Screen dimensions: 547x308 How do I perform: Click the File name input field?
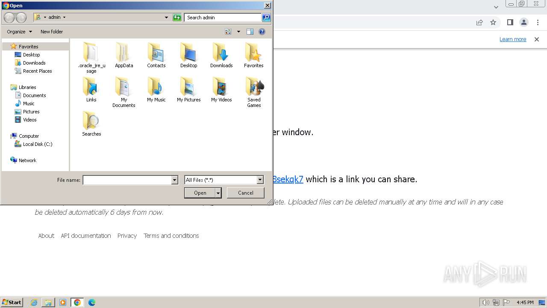[127, 180]
